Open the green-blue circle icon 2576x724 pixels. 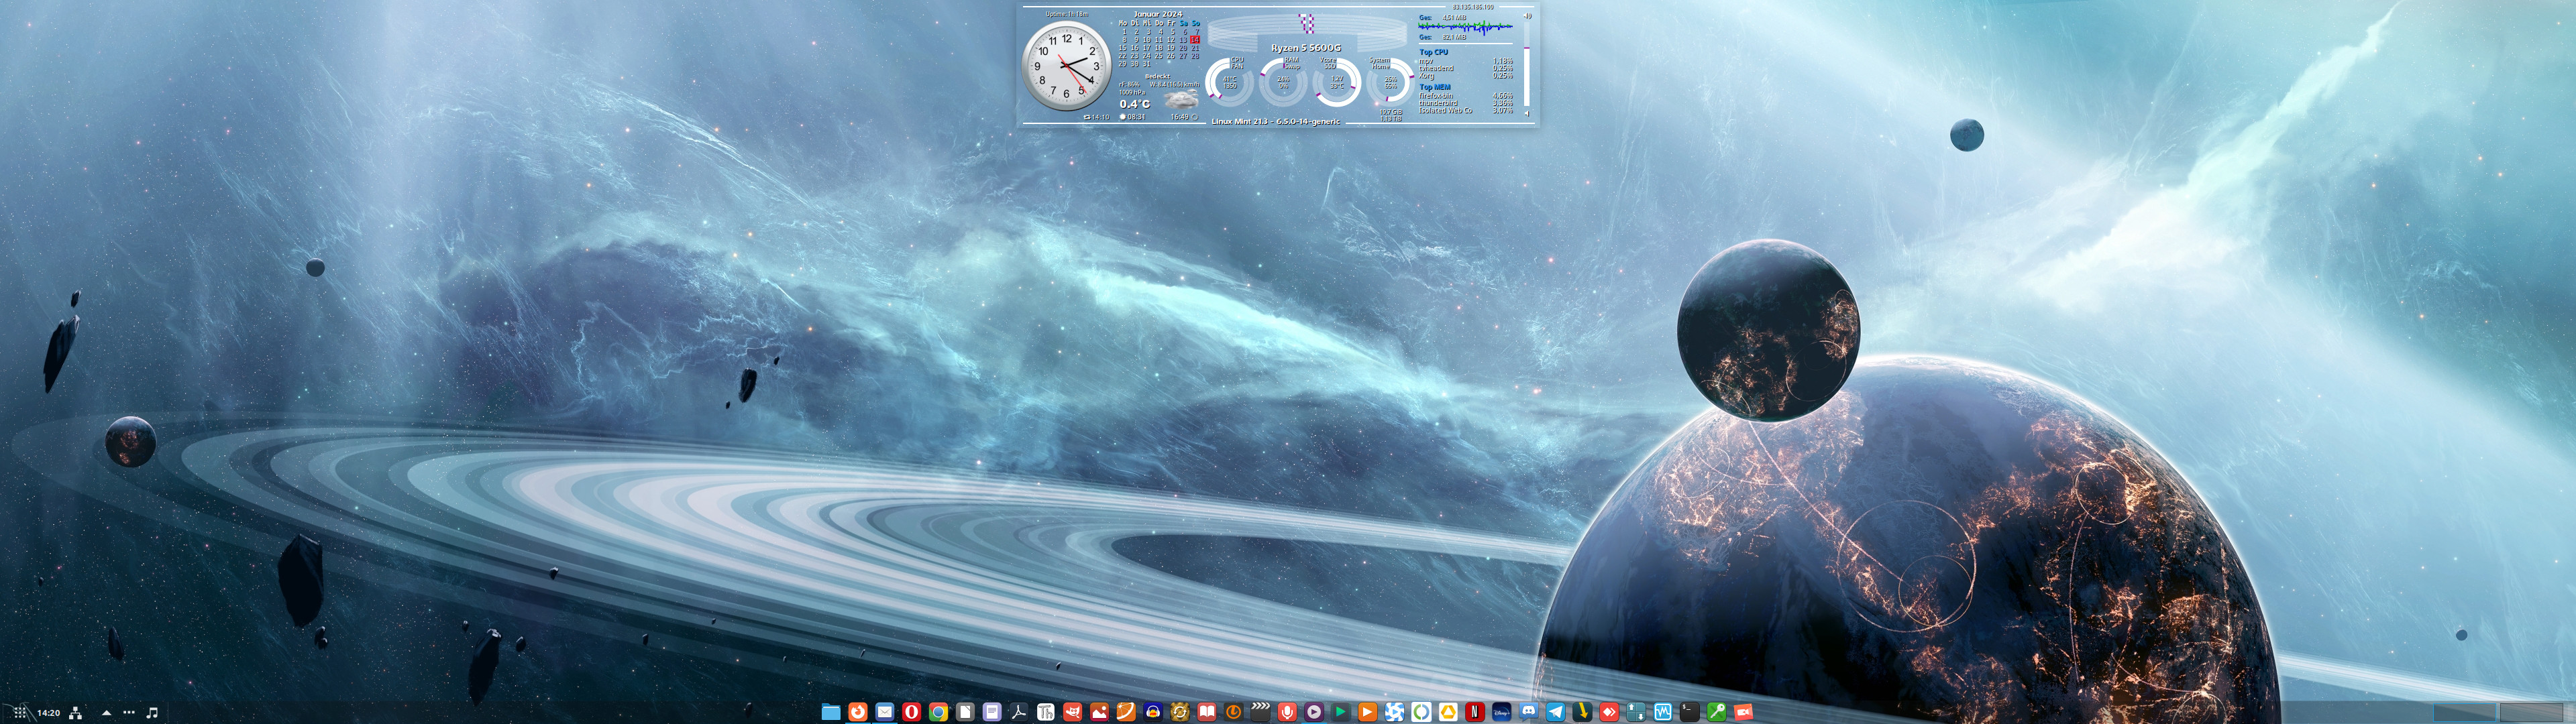(1421, 712)
